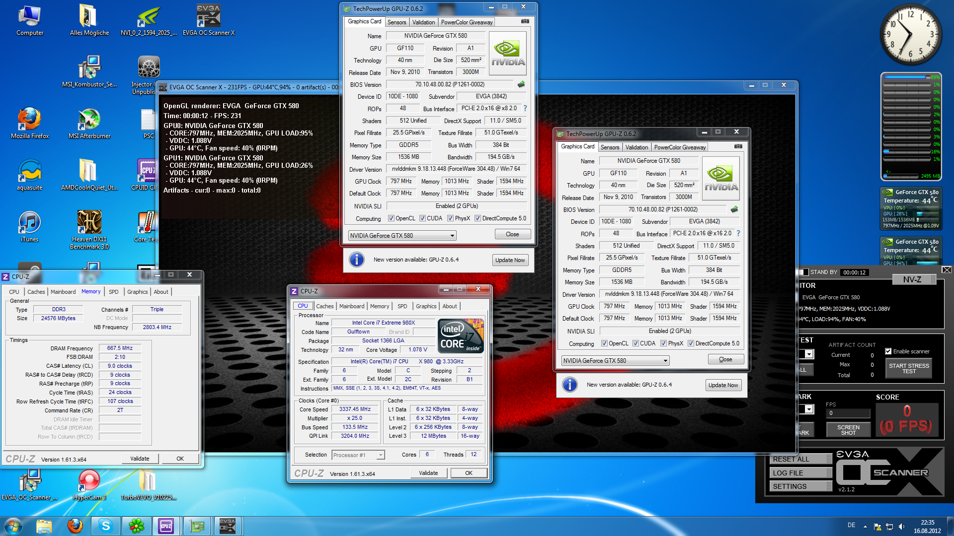Click the RAM usage bar showing 2495 MB
This screenshot has height=536, width=954.
click(901, 176)
